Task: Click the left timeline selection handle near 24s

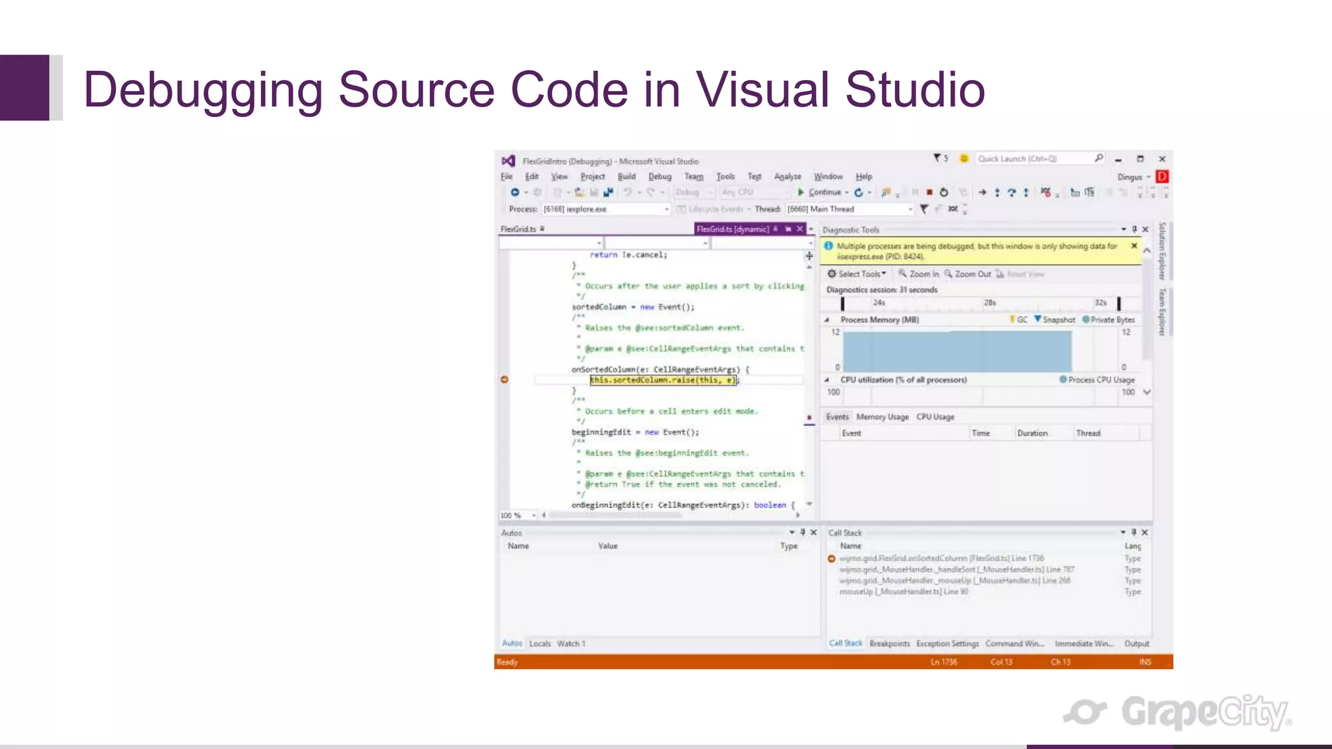Action: (x=842, y=304)
